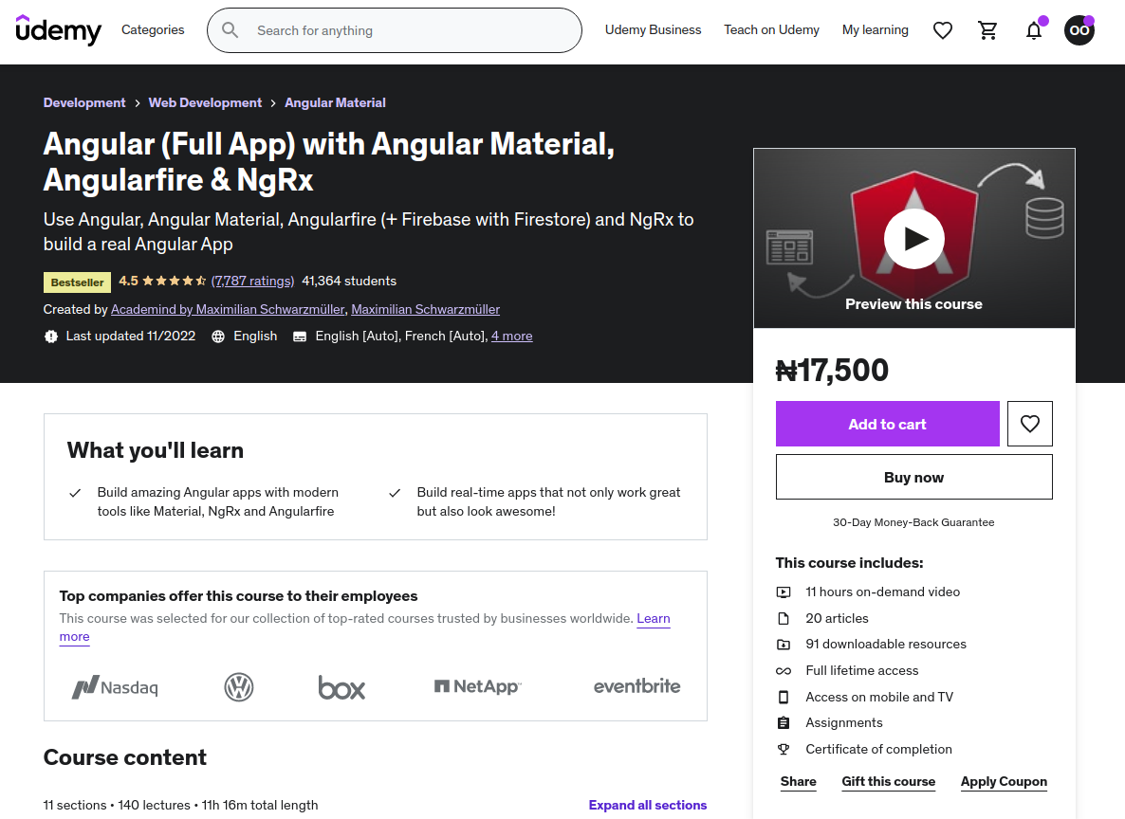Image resolution: width=1125 pixels, height=819 pixels.
Task: Click 11 hours on-demand video text
Action: [x=882, y=592]
